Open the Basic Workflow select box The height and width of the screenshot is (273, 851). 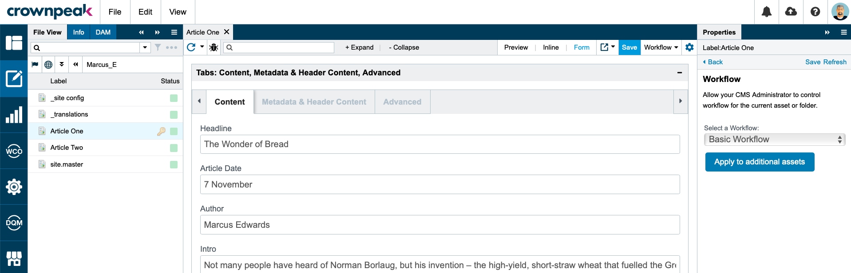pos(774,140)
